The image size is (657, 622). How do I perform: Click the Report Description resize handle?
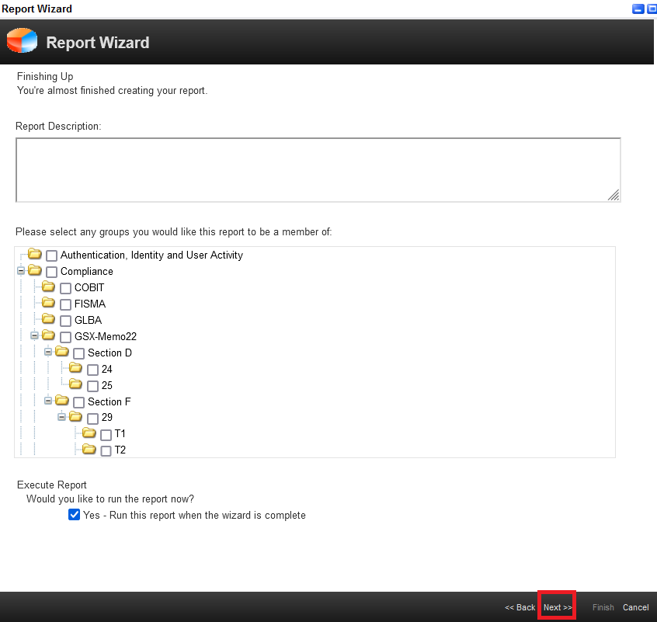614,195
